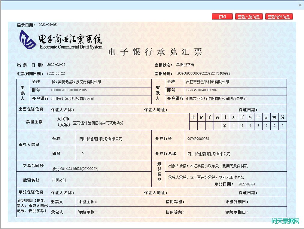Screen dimensions: 304x229
Task: Select acceptor promise text 承兑人承兑
Action: pyautogui.click(x=206, y=177)
